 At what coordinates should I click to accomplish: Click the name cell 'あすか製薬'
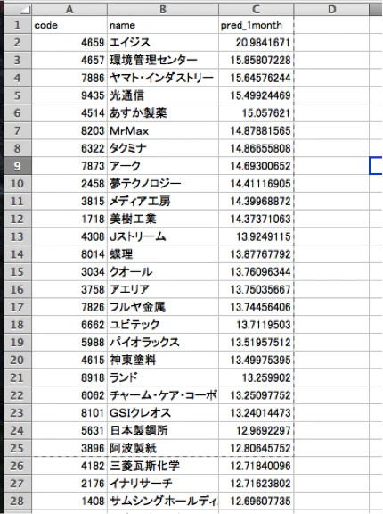coord(163,113)
